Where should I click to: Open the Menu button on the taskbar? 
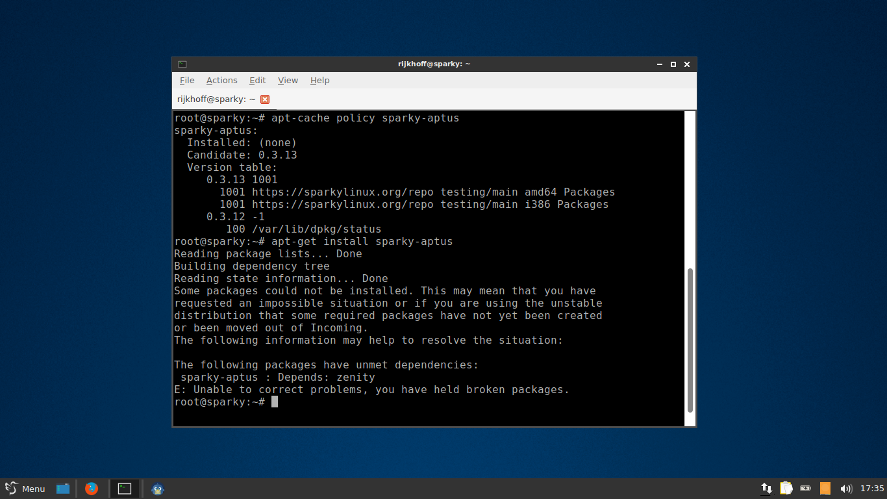pos(25,489)
